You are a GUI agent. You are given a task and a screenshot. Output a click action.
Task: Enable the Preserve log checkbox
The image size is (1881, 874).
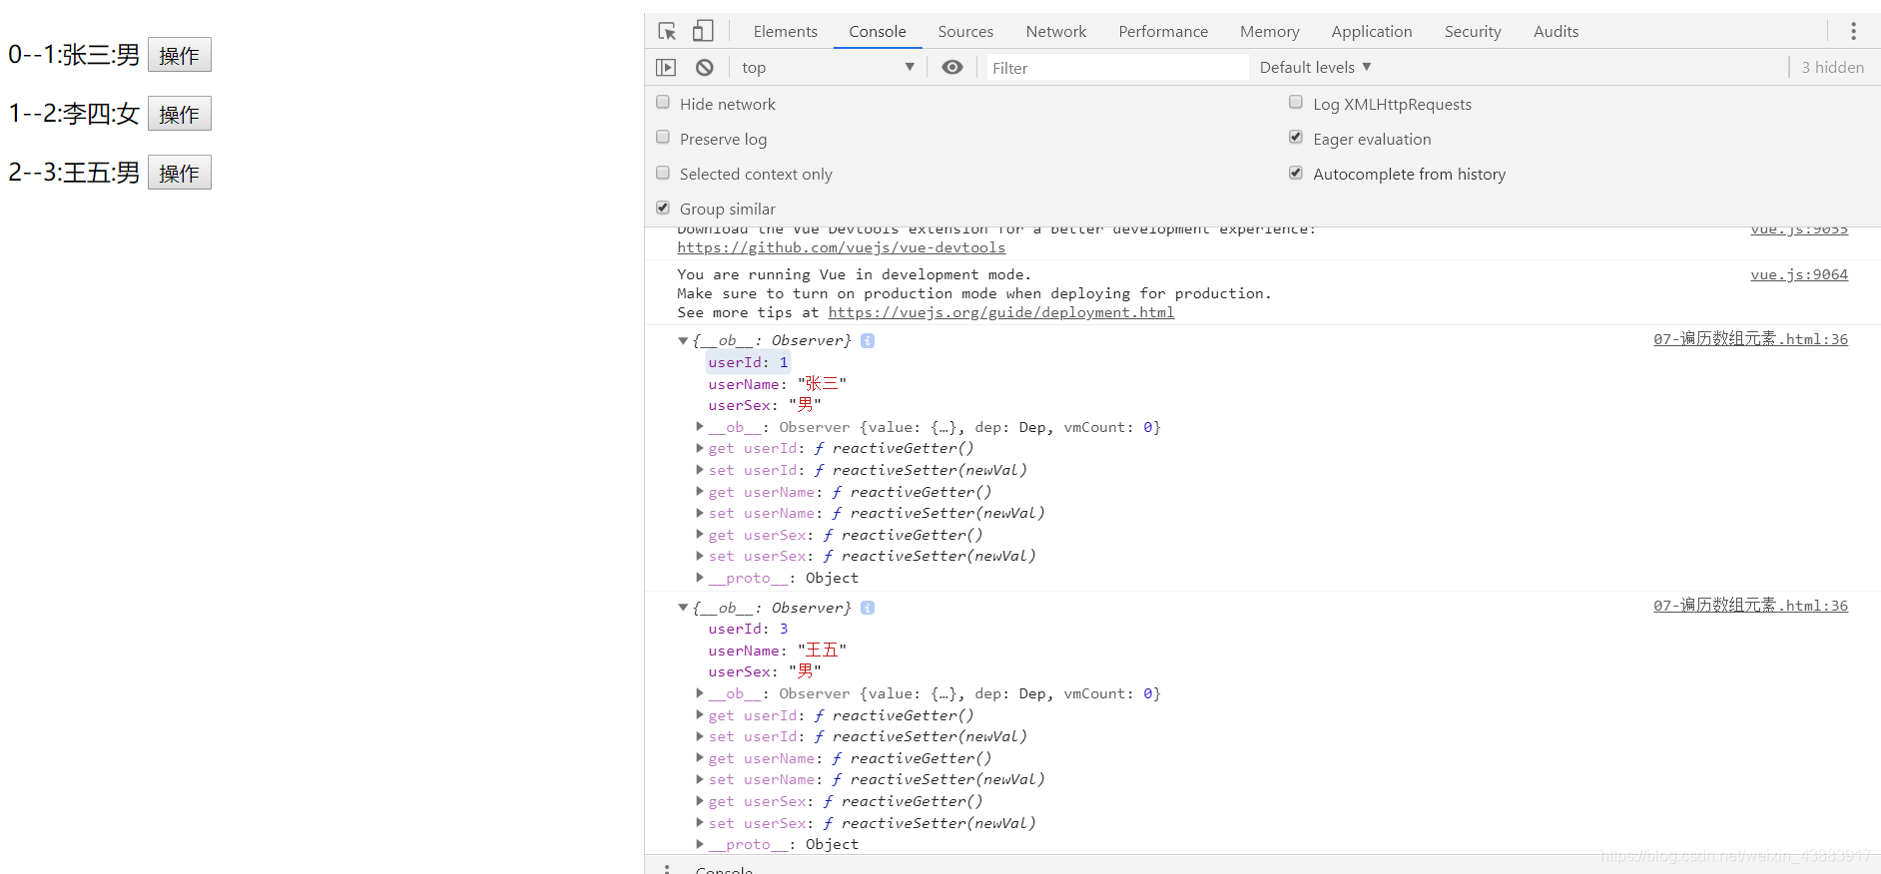point(663,137)
